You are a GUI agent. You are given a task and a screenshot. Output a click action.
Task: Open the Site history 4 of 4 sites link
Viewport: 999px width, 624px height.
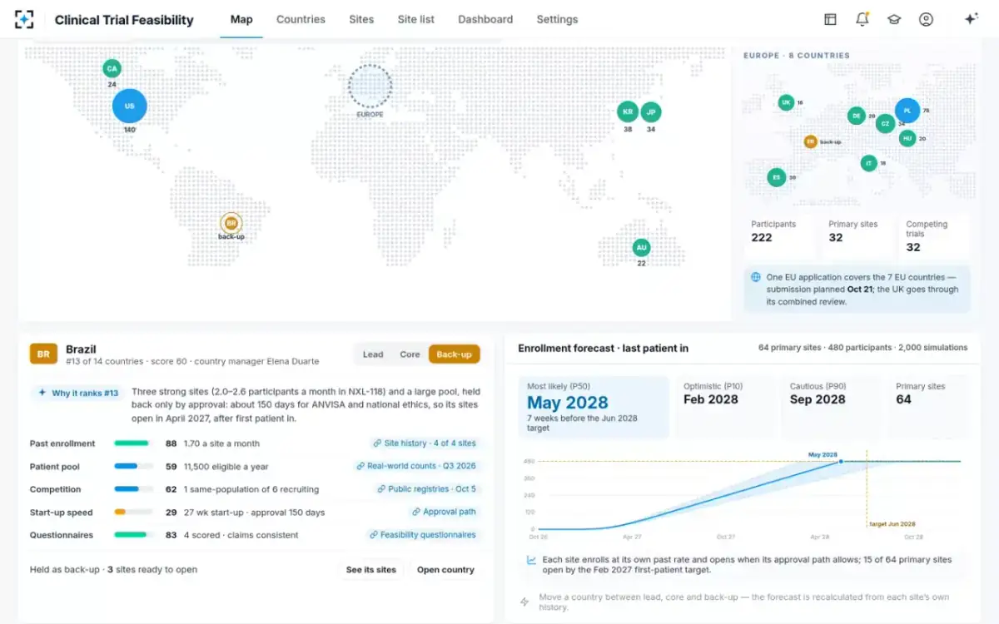pos(424,443)
